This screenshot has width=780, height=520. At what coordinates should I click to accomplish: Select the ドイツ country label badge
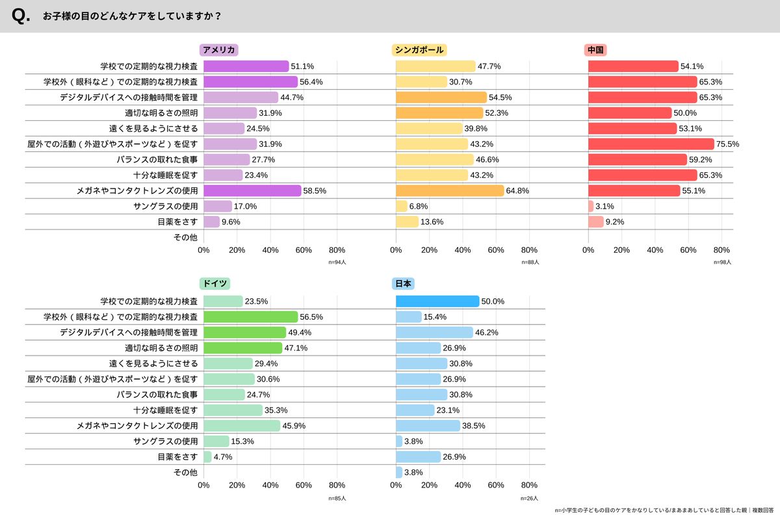tap(214, 283)
